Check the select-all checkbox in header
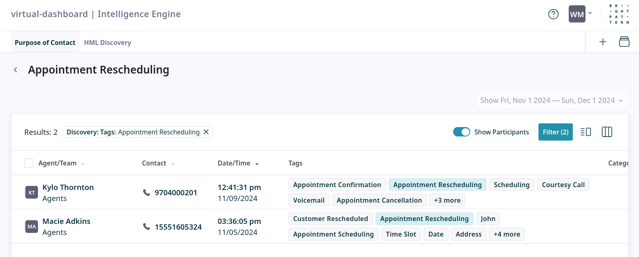This screenshot has height=257, width=639. (29, 163)
